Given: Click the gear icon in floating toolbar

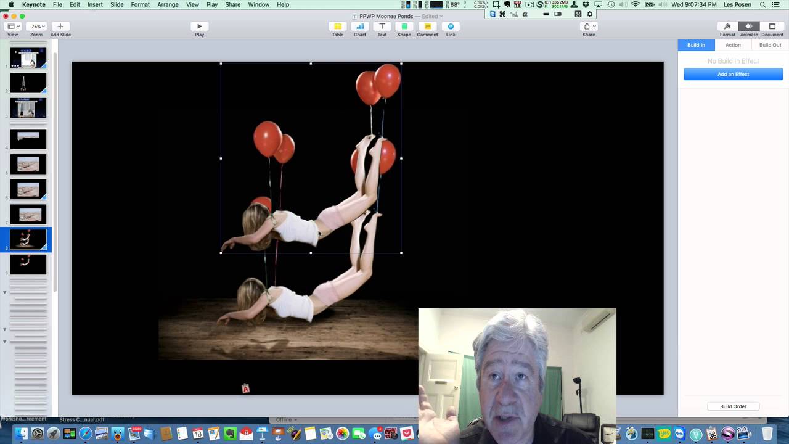Looking at the screenshot, I should point(589,14).
